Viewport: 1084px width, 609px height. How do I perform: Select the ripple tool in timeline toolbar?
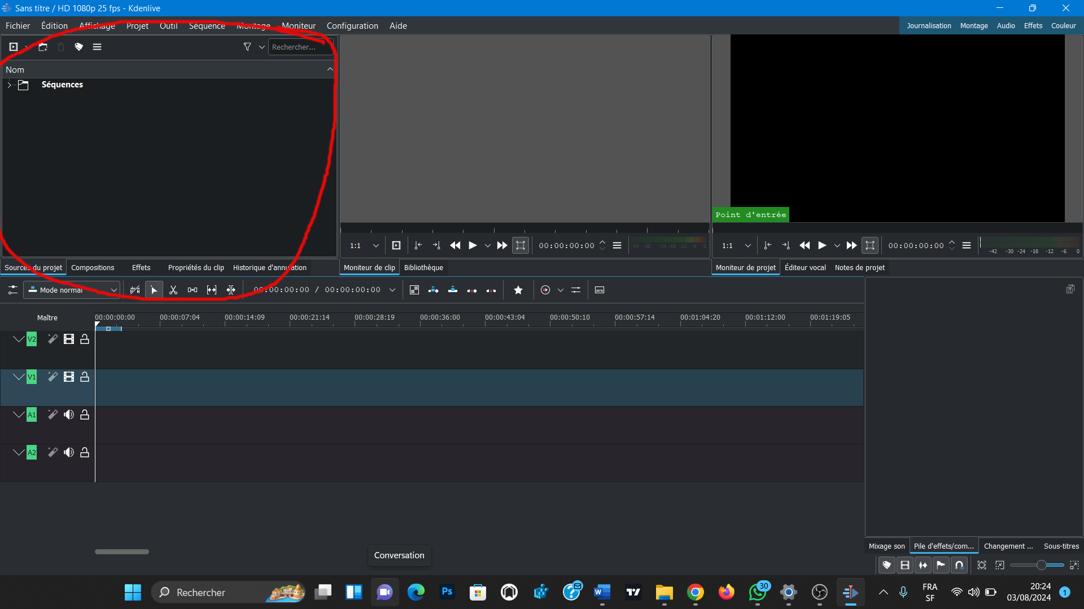[231, 290]
